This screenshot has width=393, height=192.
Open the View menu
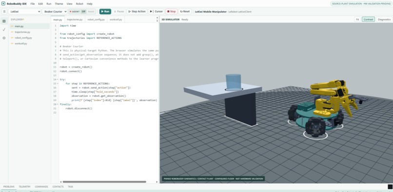(x=69, y=4)
